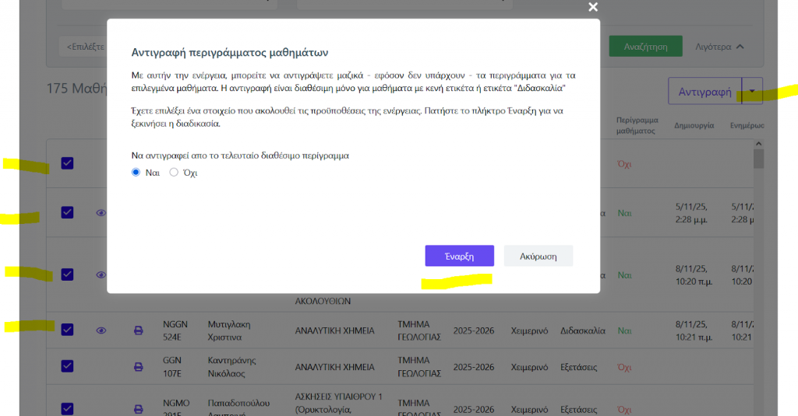Click the table's vertical scrollbar thumb
Image resolution: width=798 pixels, height=416 pixels.
[x=758, y=158]
